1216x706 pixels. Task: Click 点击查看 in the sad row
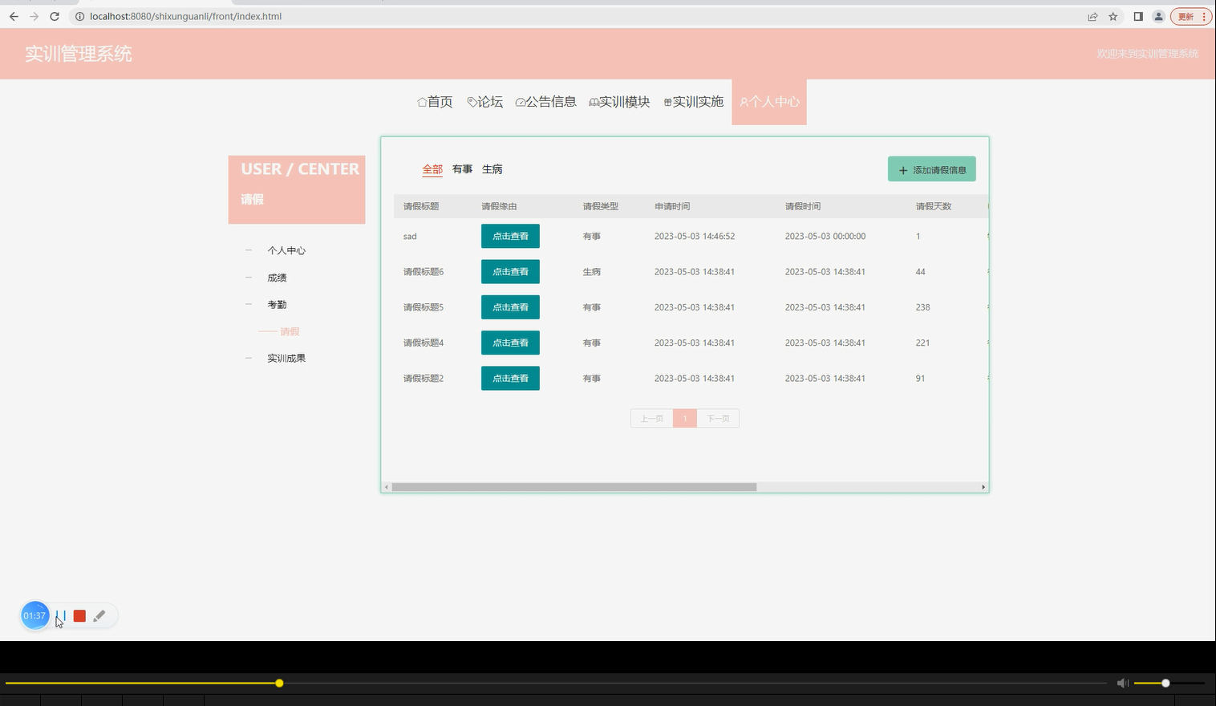pyautogui.click(x=510, y=236)
